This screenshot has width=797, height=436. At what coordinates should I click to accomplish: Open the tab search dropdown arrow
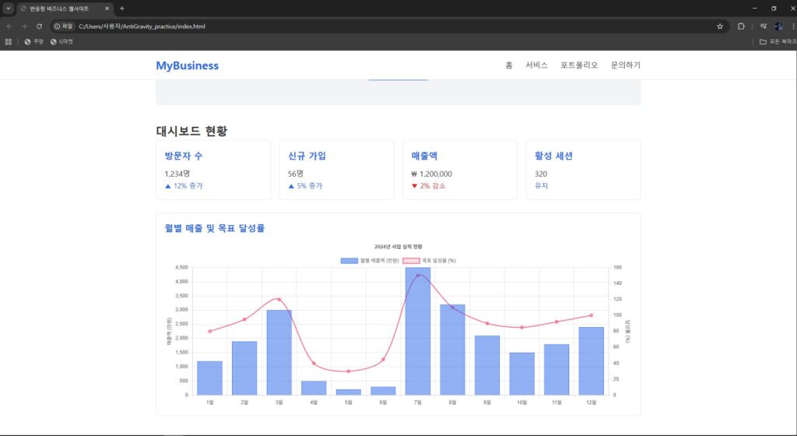click(8, 9)
